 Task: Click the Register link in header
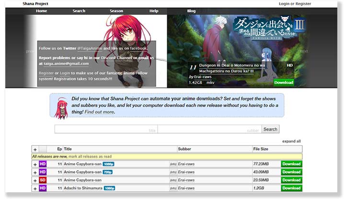(x=303, y=4)
